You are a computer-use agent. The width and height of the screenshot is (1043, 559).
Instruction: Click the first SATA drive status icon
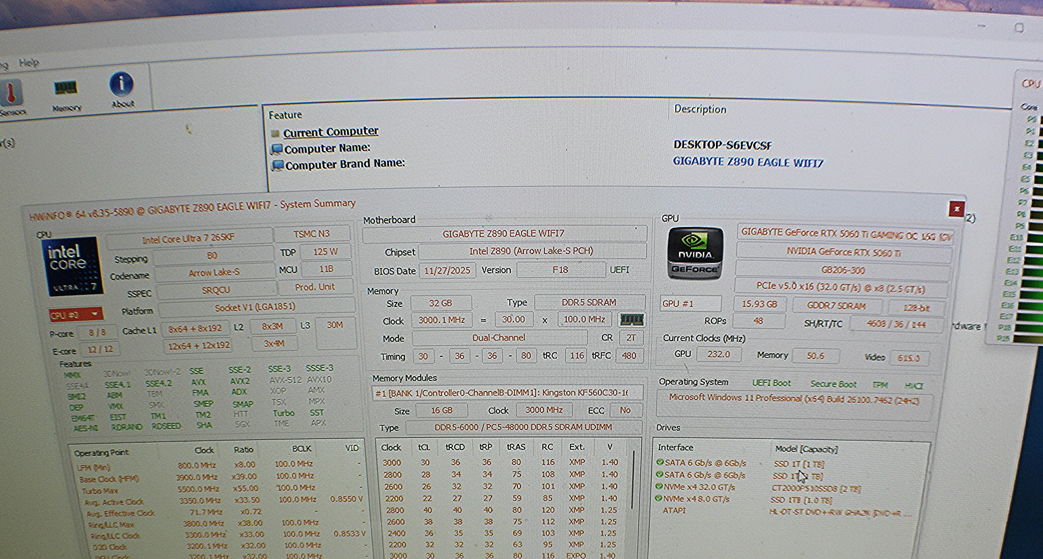(660, 462)
